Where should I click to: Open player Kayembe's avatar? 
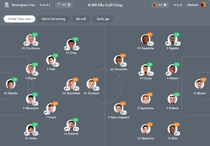[145, 39]
